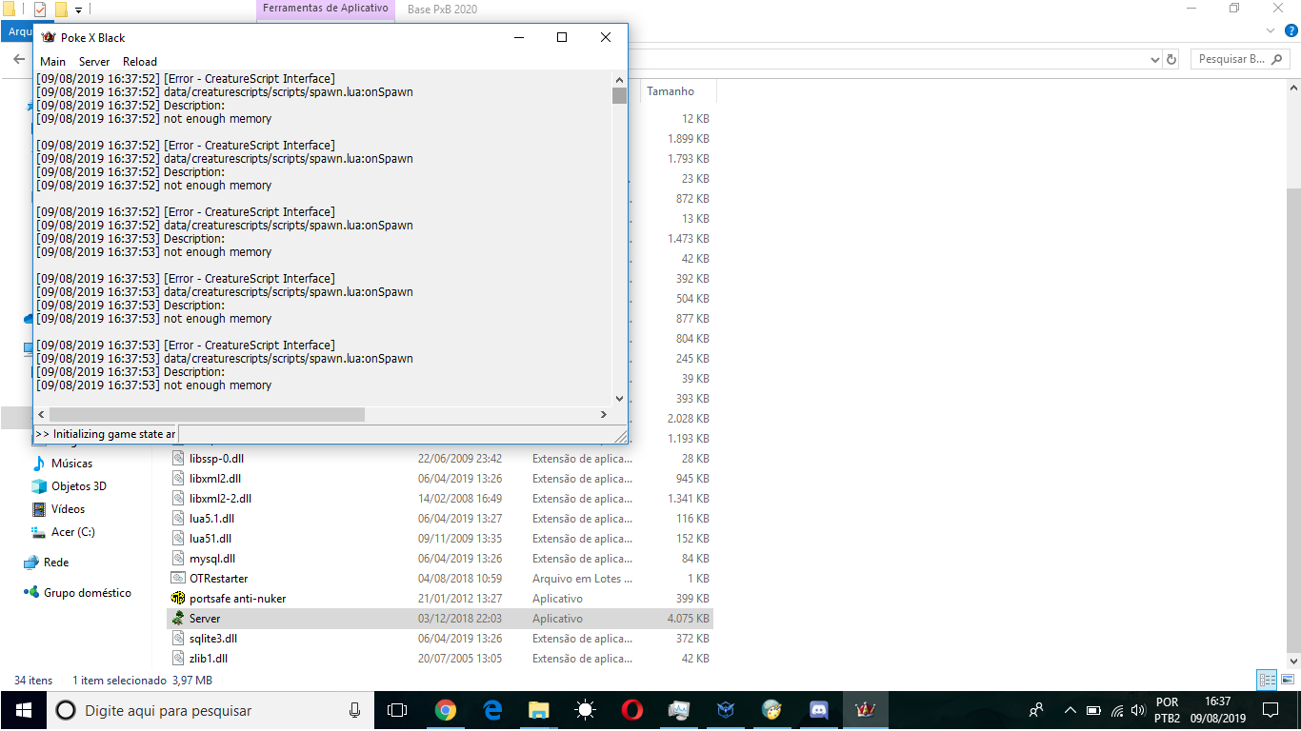Open the Arquivo tab in File Explorer

[x=19, y=31]
